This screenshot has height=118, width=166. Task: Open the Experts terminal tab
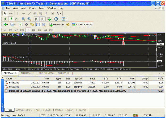click(x=70, y=110)
